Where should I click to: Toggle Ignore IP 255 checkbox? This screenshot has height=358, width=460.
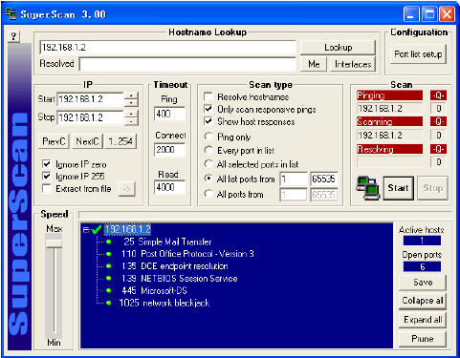[47, 176]
